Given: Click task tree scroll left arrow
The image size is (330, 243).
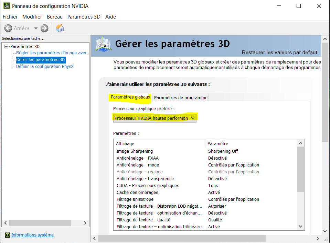Looking at the screenshot, I should (x=6, y=223).
